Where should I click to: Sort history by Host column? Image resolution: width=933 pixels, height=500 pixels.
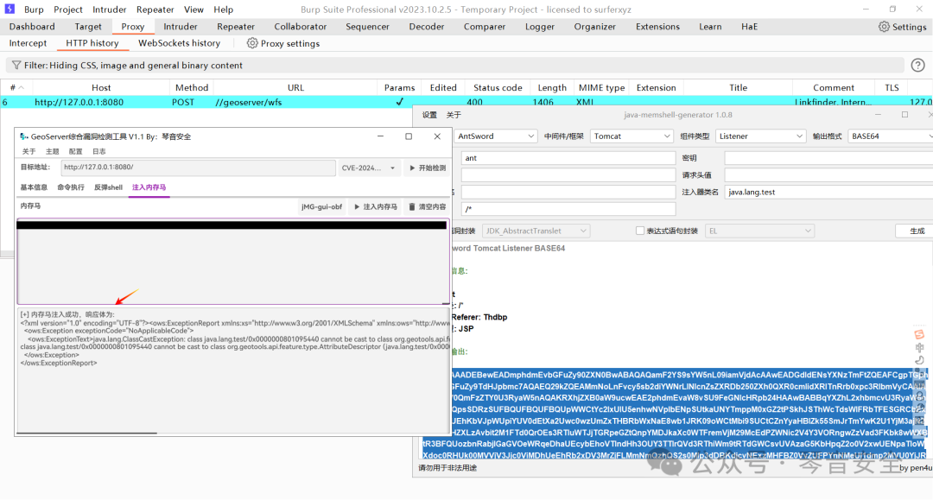(x=101, y=88)
